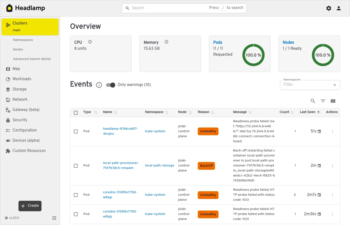
Task: Click the v1.37.0 version label
Action: tap(14, 218)
